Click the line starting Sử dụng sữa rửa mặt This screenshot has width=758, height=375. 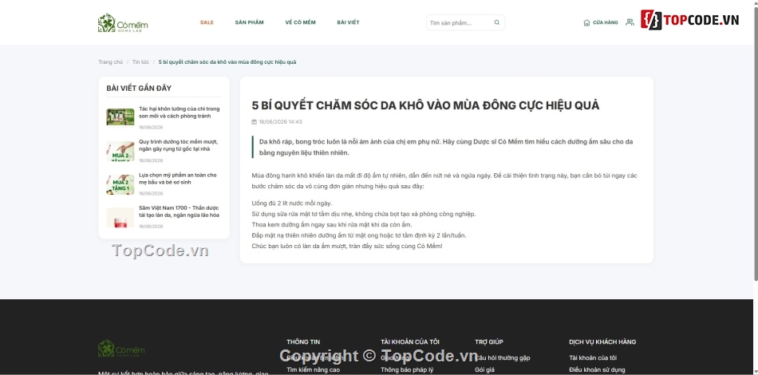point(364,214)
